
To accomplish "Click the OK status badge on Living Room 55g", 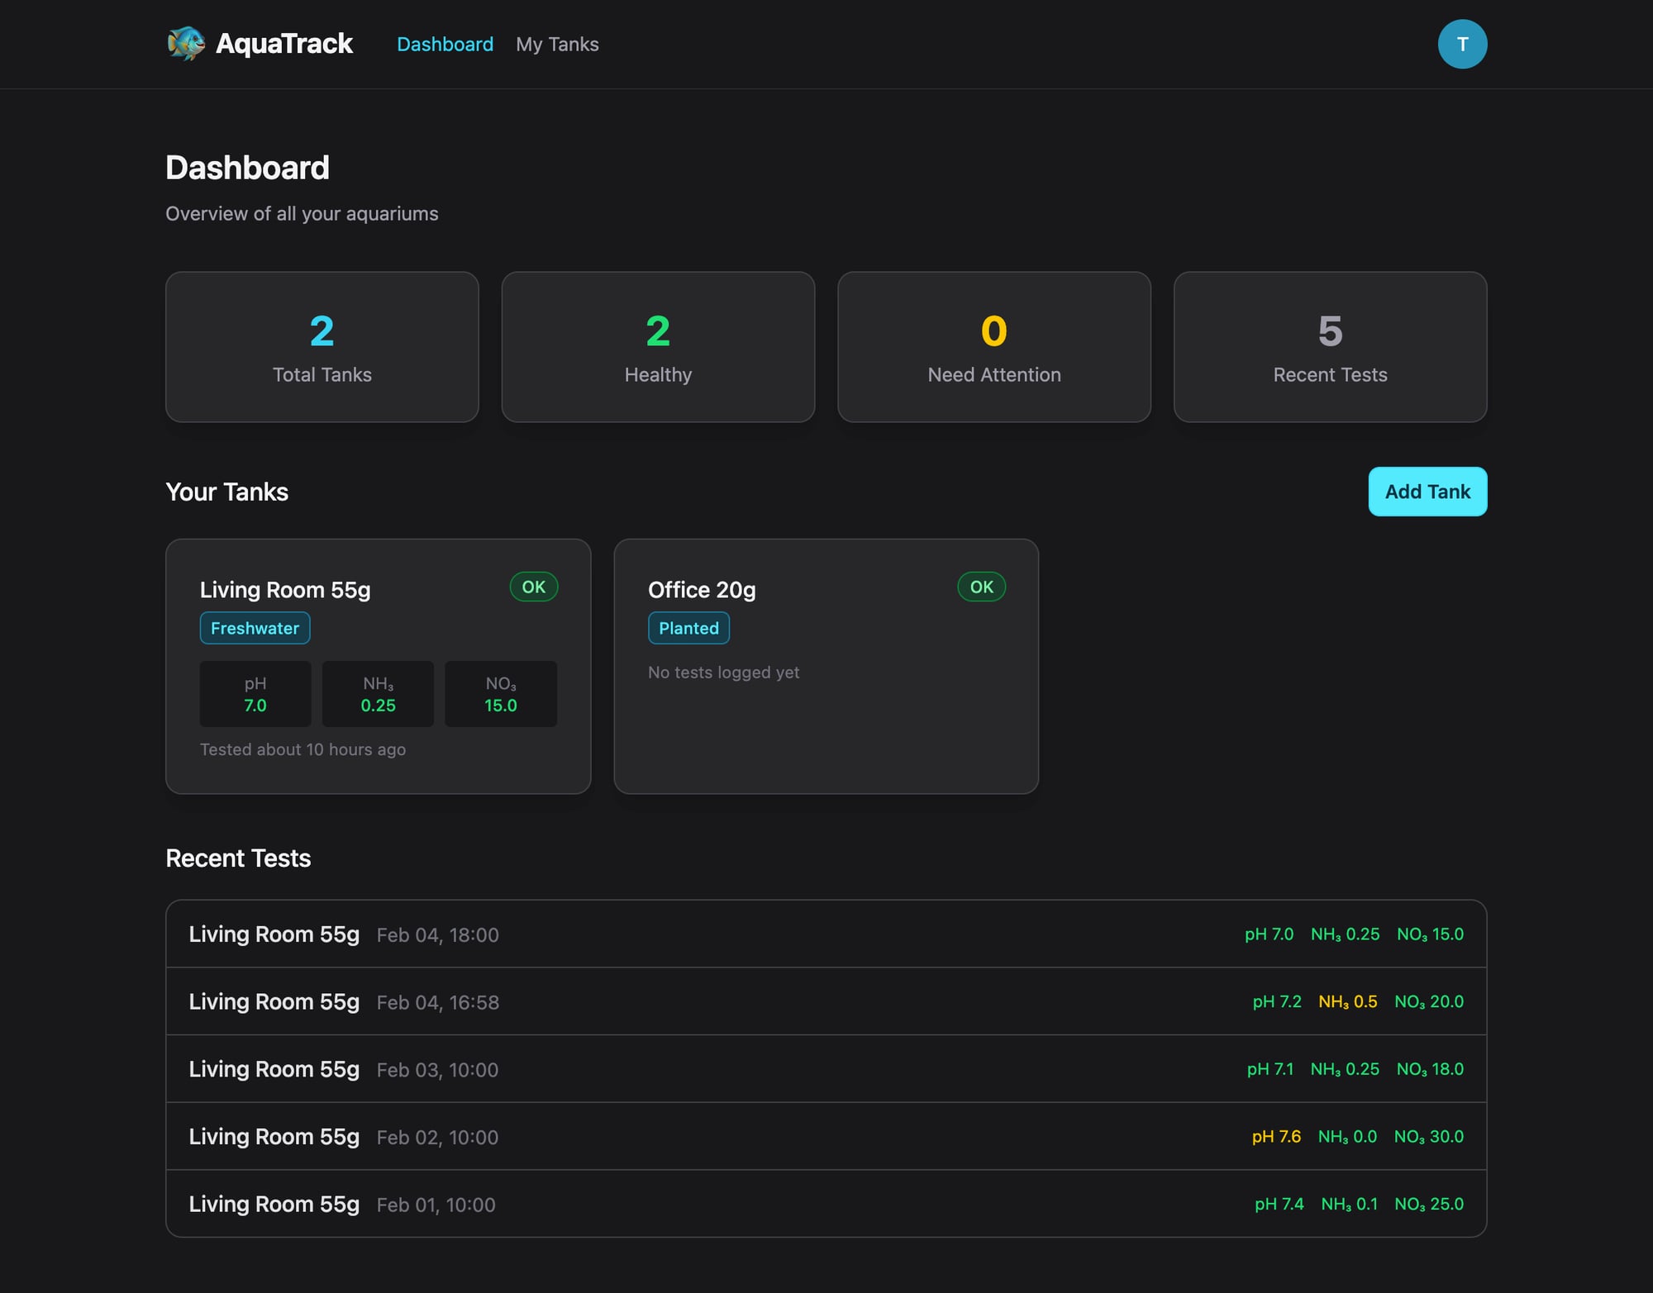I will pos(534,587).
